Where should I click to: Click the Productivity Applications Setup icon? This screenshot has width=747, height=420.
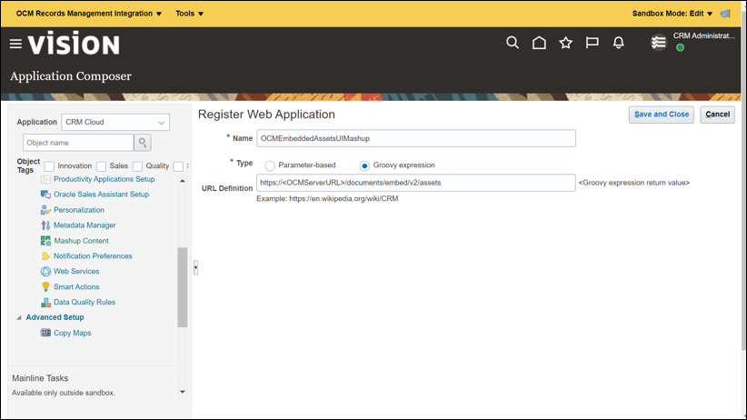(x=45, y=179)
